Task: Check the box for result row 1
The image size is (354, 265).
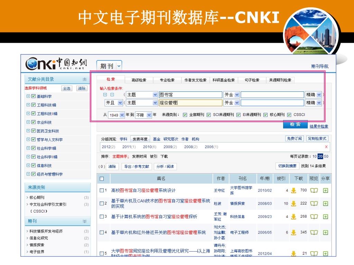Action: (x=102, y=190)
